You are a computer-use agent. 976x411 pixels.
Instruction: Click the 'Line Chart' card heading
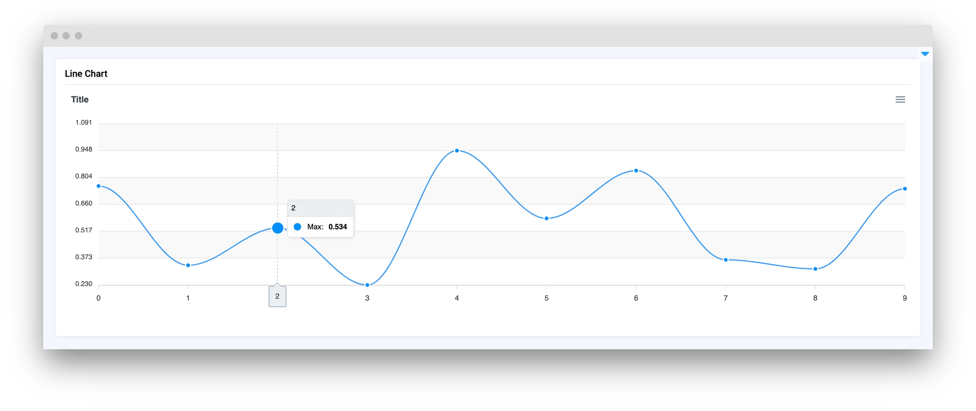click(x=86, y=74)
